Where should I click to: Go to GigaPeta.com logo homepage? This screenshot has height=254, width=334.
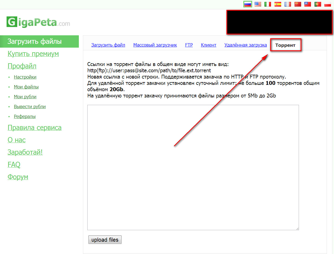[x=38, y=22]
